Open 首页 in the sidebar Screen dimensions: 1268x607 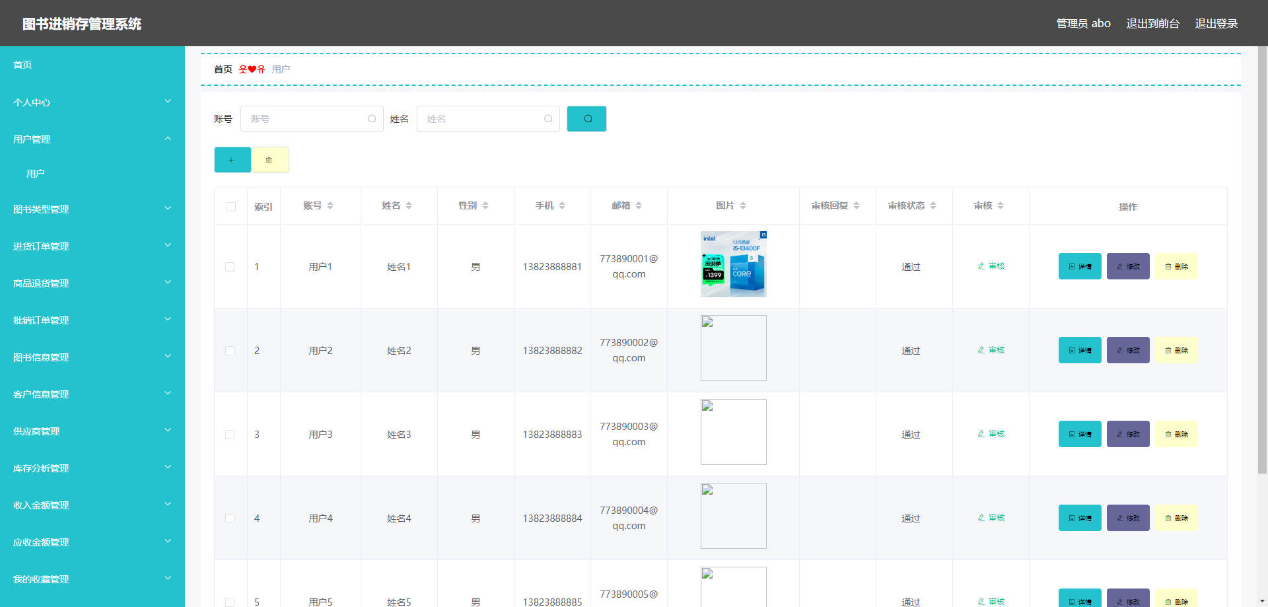[x=92, y=65]
